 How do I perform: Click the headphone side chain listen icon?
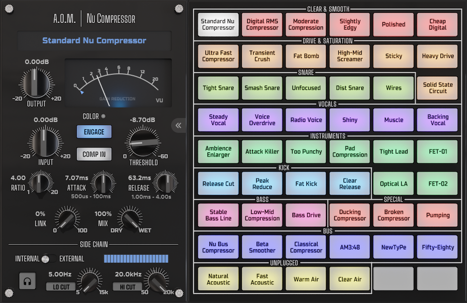point(28,281)
